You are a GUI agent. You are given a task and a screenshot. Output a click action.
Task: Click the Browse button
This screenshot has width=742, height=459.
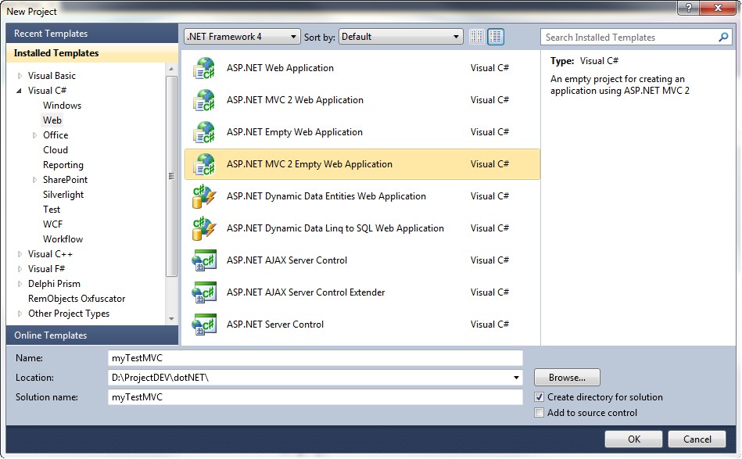[566, 377]
